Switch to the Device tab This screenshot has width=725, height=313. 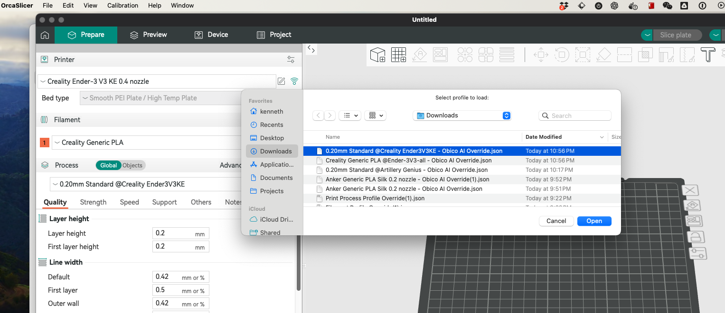coord(211,35)
